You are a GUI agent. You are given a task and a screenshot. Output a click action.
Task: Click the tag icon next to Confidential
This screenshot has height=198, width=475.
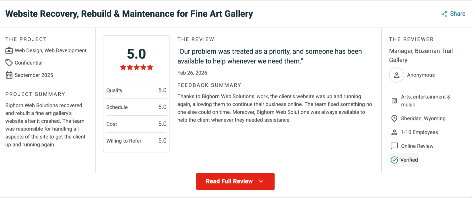9,63
